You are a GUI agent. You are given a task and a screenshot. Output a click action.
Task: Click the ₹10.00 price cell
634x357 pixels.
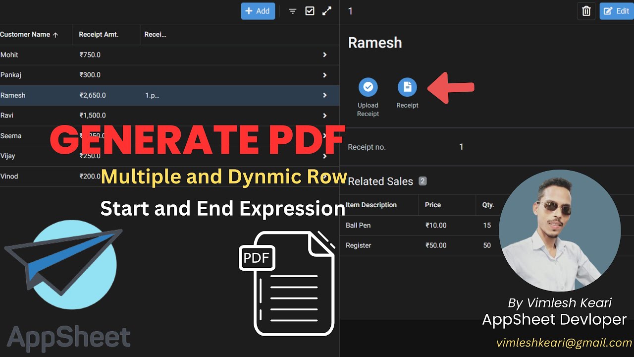(436, 226)
